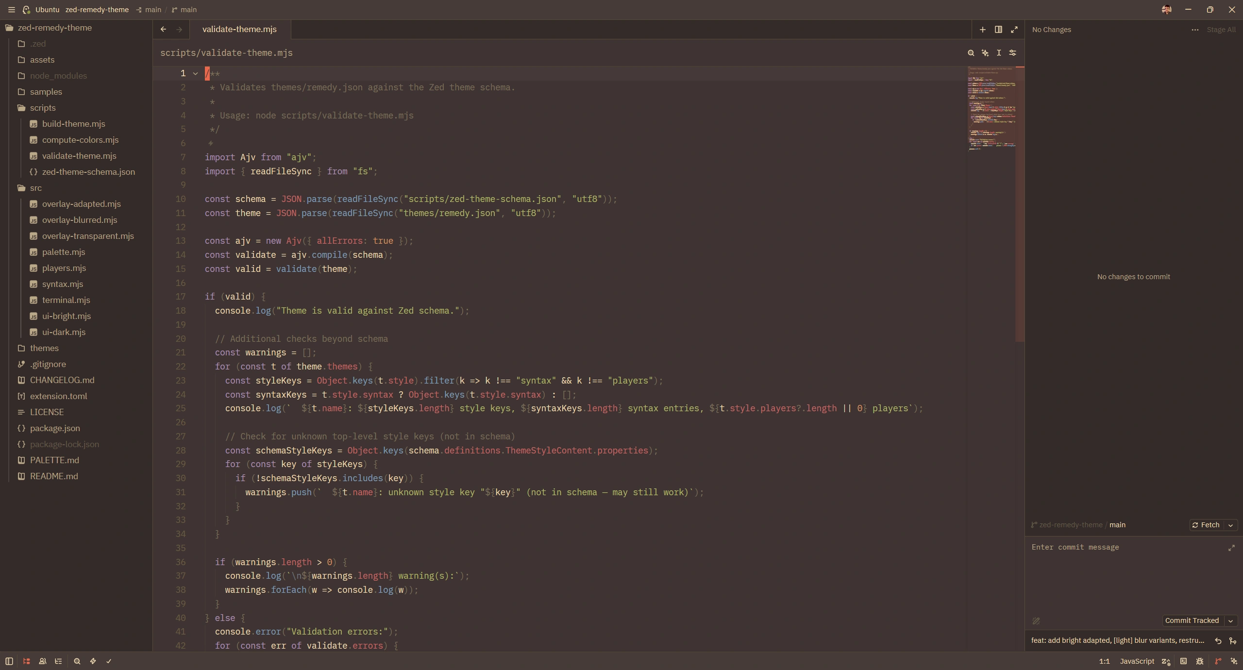
Task: Open the agent panel sparkle icon in status bar
Action: [1234, 661]
